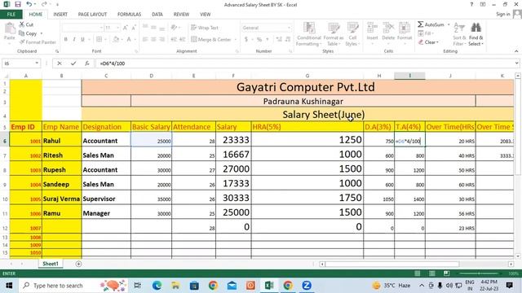This screenshot has width=522, height=293.
Task: Toggle Bold formatting button
Action: click(x=66, y=39)
